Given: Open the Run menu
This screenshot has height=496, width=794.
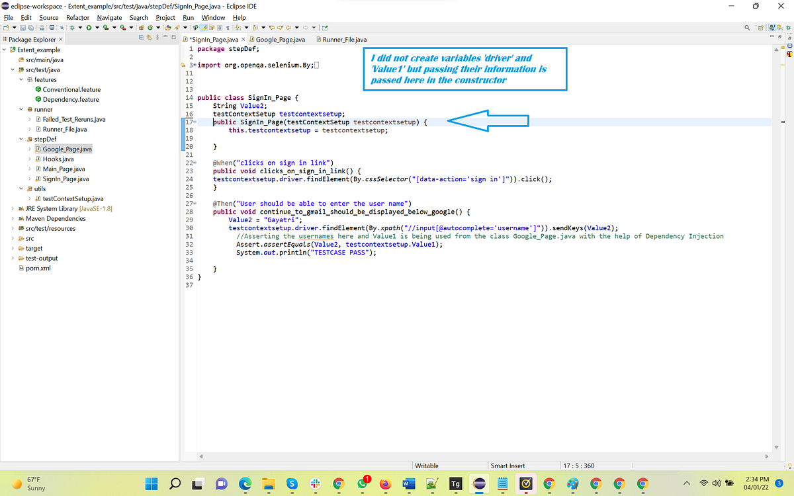Looking at the screenshot, I should (x=188, y=17).
